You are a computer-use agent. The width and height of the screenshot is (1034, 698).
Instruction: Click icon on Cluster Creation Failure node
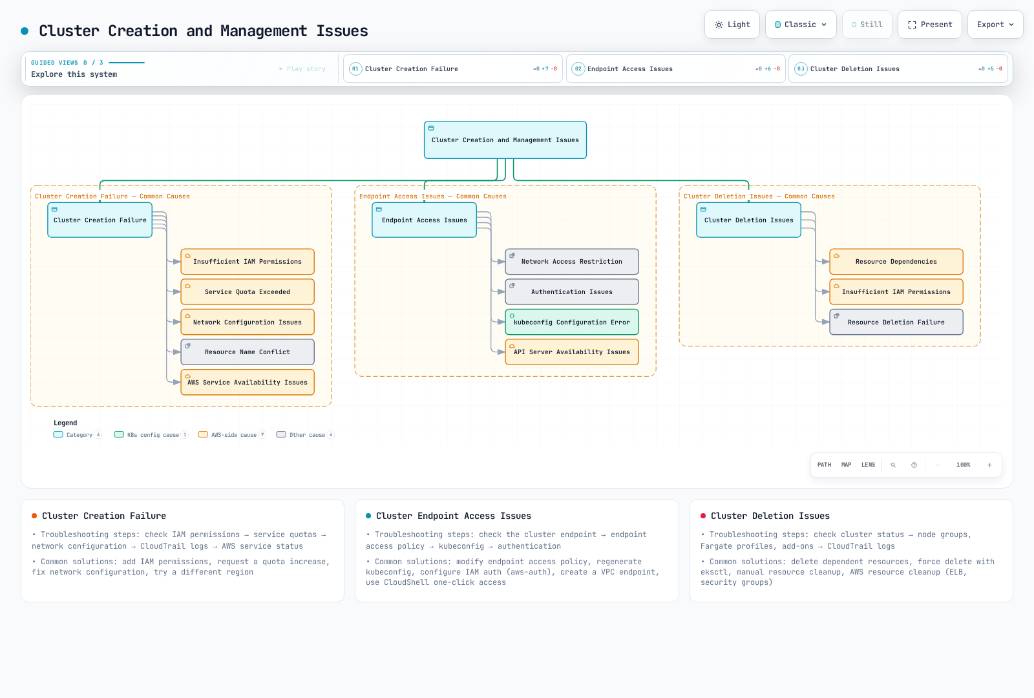point(55,209)
